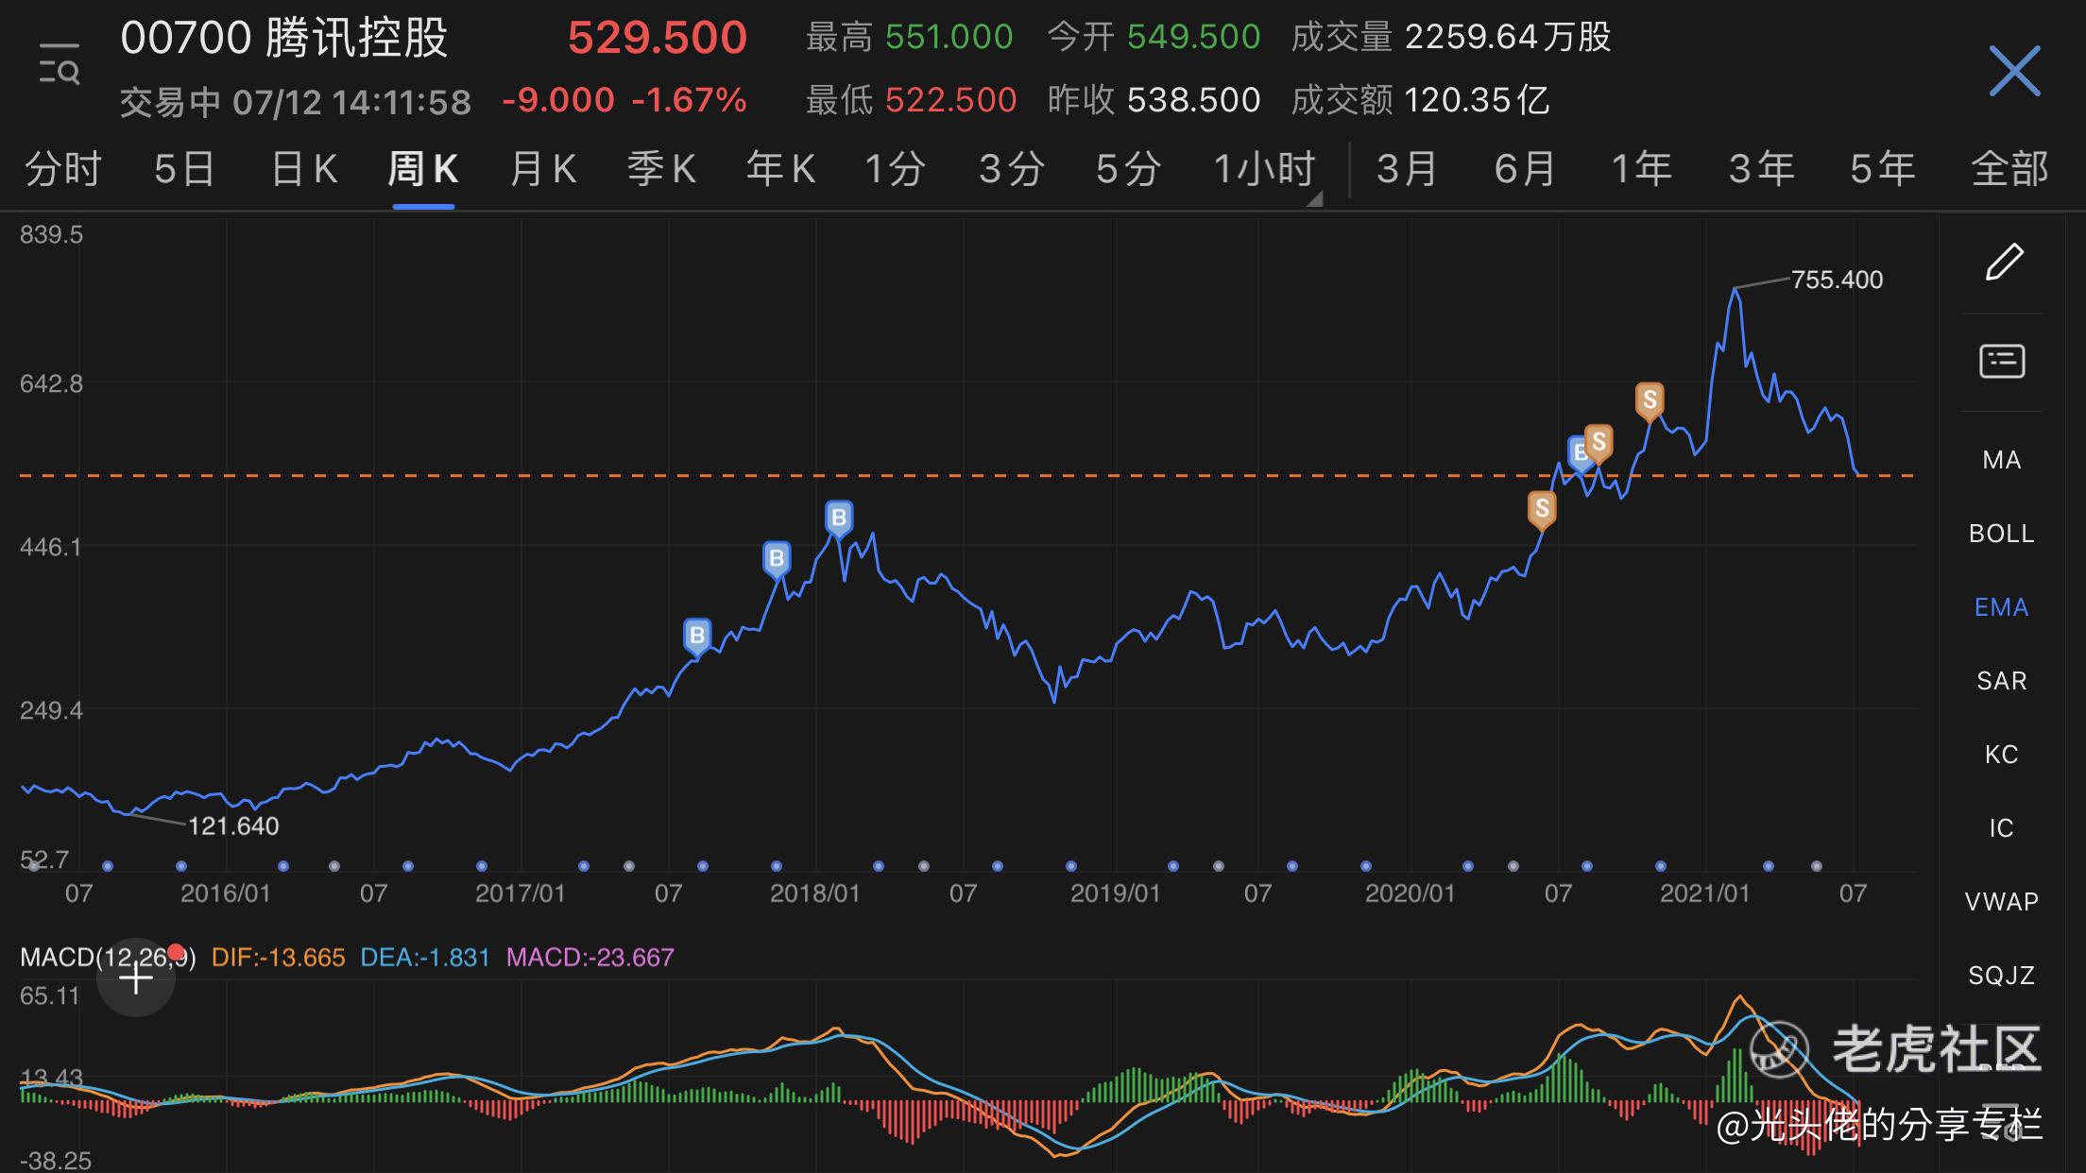Select the 年K yearly tab
Screen dimensions: 2086x1173
[780, 169]
